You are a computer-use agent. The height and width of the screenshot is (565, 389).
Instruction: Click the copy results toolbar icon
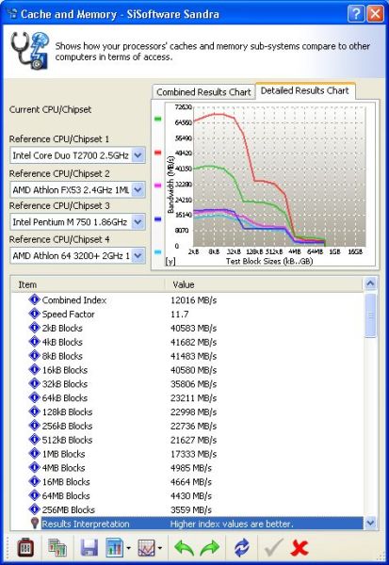coord(57,548)
